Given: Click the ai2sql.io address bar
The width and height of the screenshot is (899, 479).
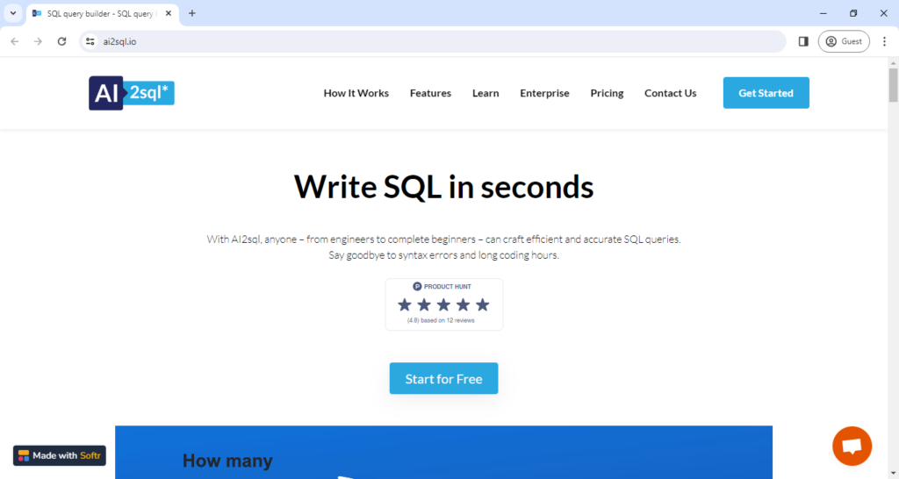Looking at the screenshot, I should pyautogui.click(x=439, y=41).
